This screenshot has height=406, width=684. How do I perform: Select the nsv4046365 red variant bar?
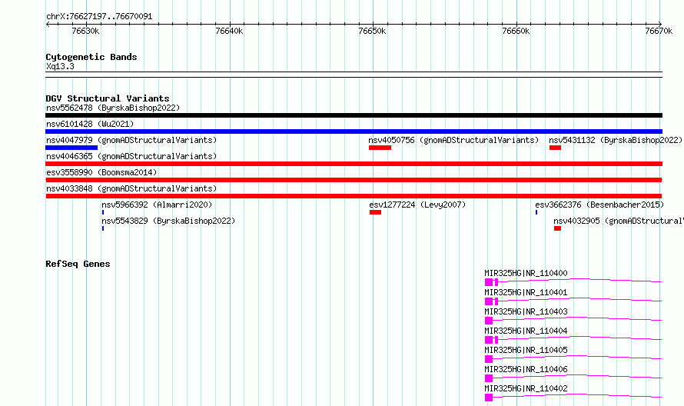(x=354, y=164)
